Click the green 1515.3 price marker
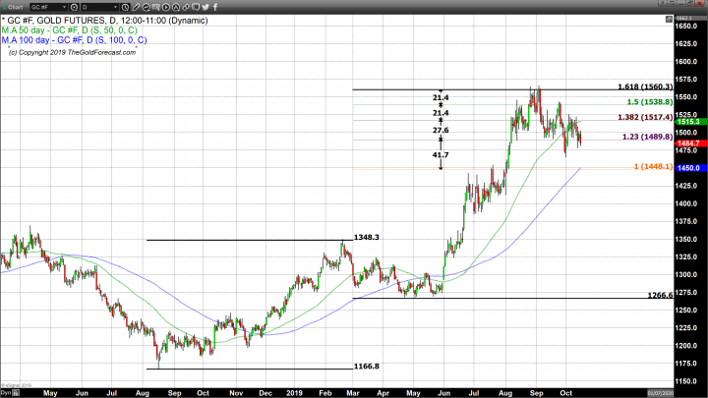The height and width of the screenshot is (398, 708). (x=691, y=122)
